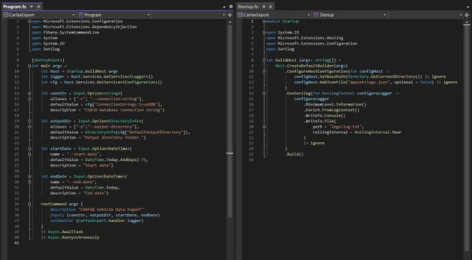Collapse the buildHost function at Startup.fs line 8
The height and width of the screenshot is (260, 472).
click(x=264, y=60)
